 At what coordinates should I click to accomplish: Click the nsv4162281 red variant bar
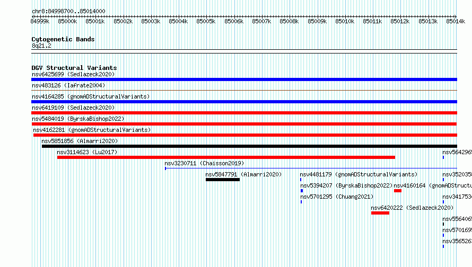pos(246,135)
